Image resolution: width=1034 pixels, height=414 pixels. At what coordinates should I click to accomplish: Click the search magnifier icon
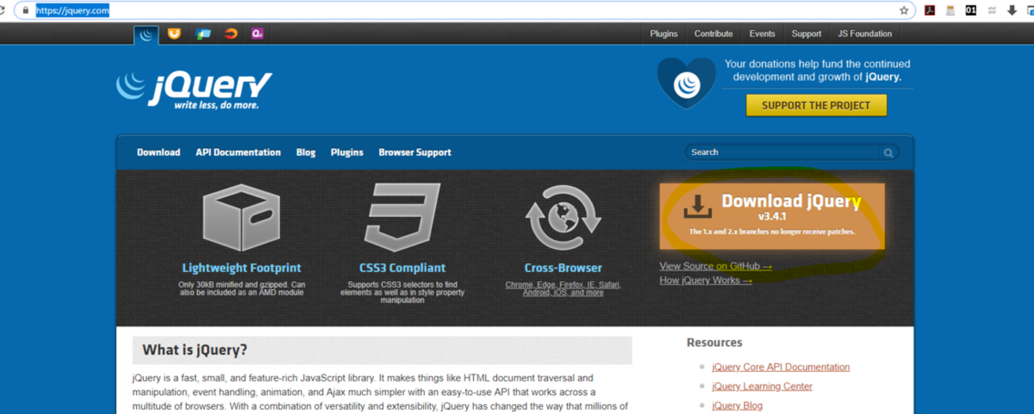tap(888, 153)
